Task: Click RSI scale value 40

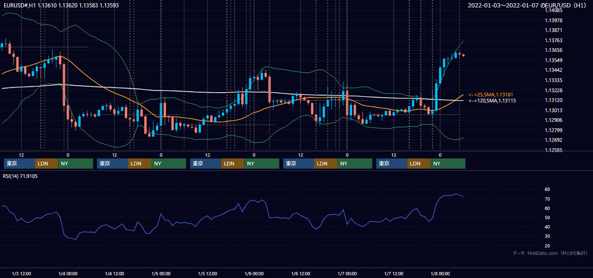Action: [x=547, y=227]
